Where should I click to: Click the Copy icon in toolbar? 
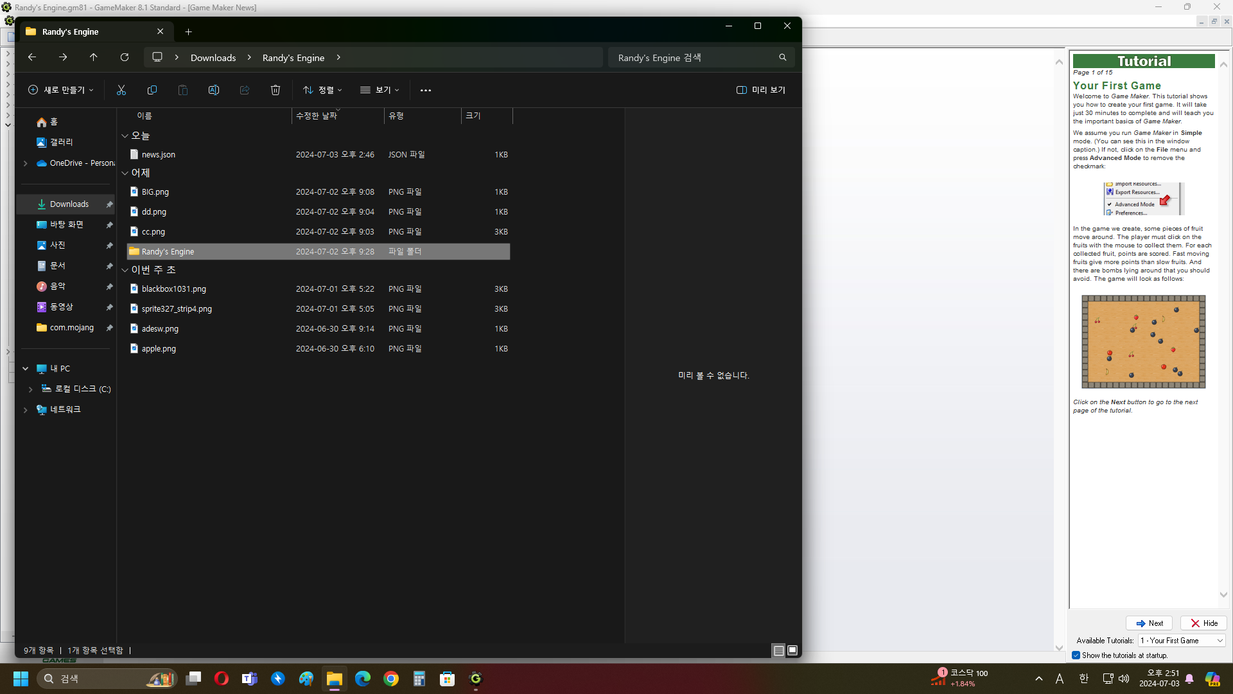tap(152, 90)
